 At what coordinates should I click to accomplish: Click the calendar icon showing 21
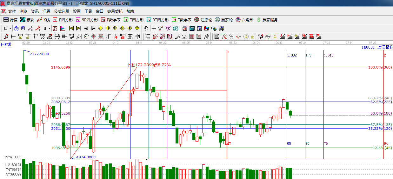tap(184, 28)
